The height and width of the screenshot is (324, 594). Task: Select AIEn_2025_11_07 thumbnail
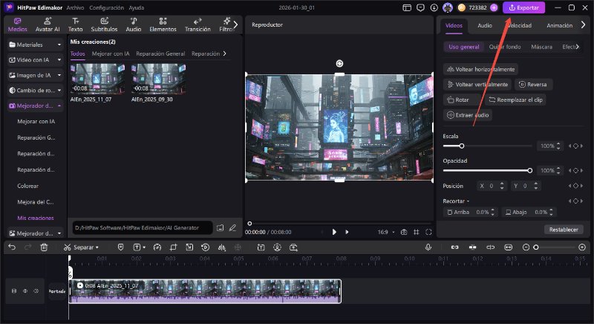point(97,79)
